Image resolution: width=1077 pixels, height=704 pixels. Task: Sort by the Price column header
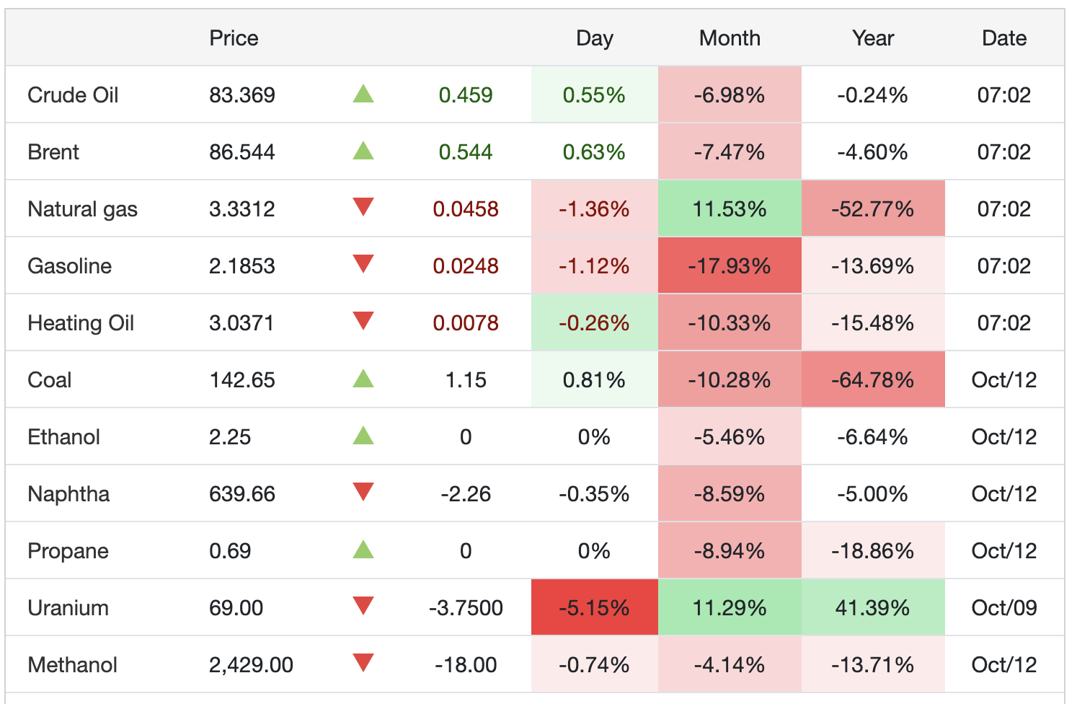point(234,38)
